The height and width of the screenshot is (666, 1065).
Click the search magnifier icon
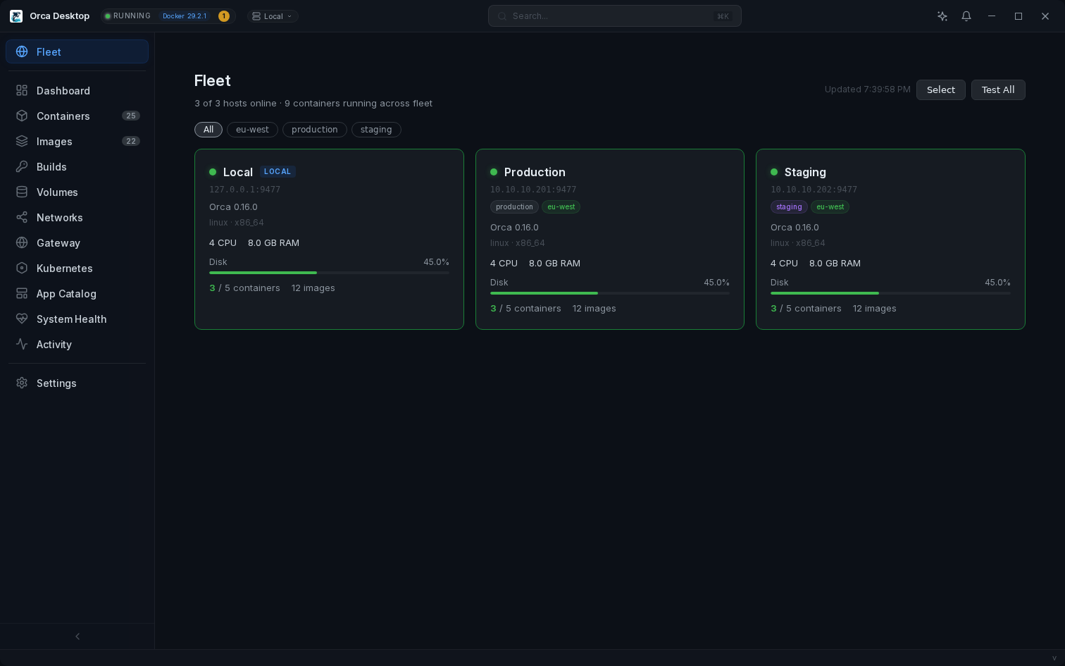(502, 16)
